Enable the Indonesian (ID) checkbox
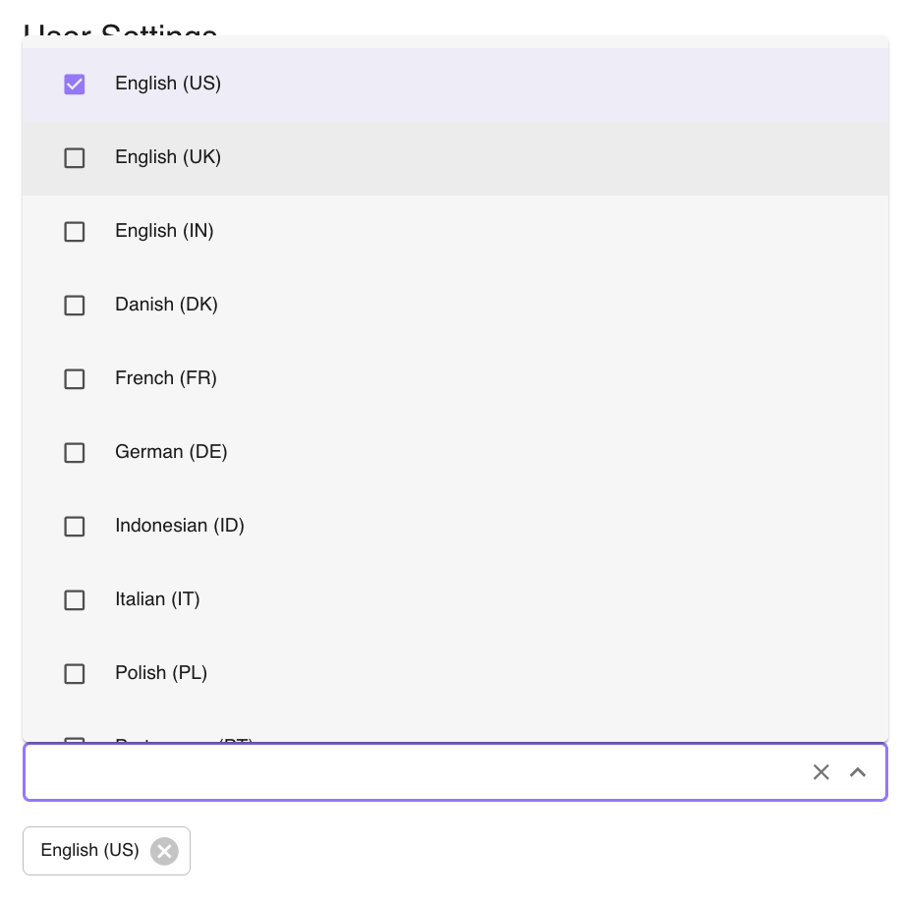 pyautogui.click(x=75, y=527)
